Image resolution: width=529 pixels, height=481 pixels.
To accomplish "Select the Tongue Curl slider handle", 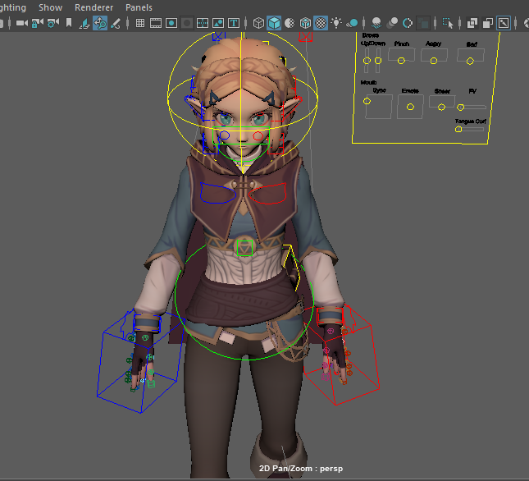I will point(458,130).
